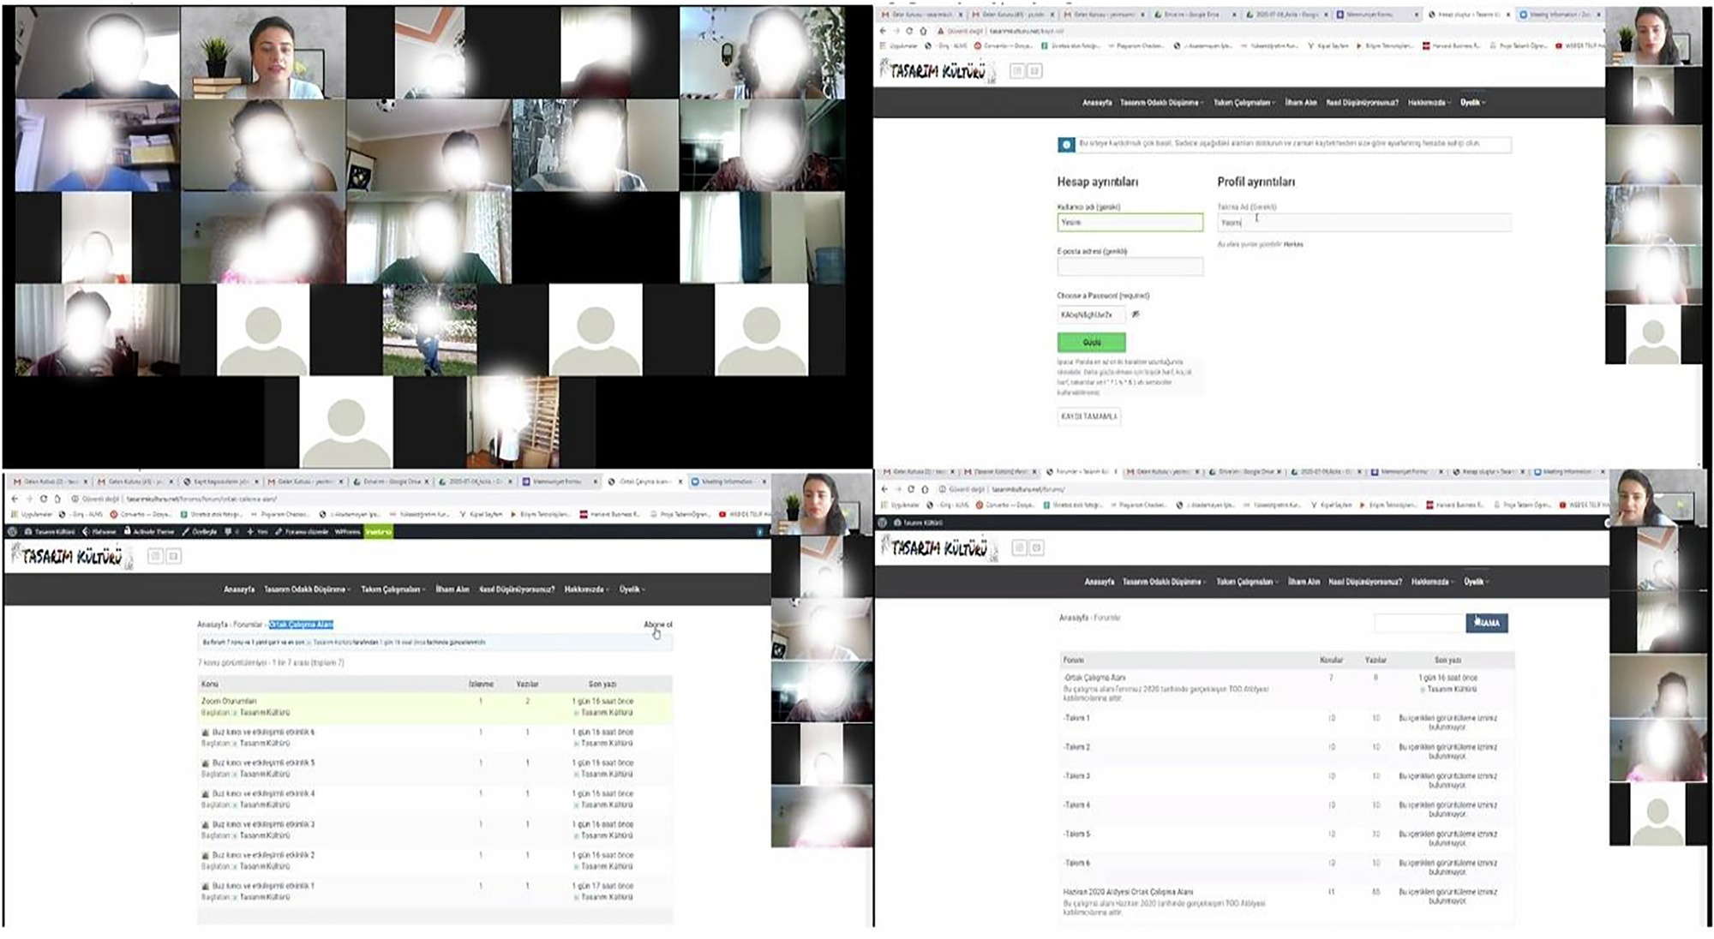Click reload icon in the registration page browser
The height and width of the screenshot is (939, 1714).
pos(909,31)
